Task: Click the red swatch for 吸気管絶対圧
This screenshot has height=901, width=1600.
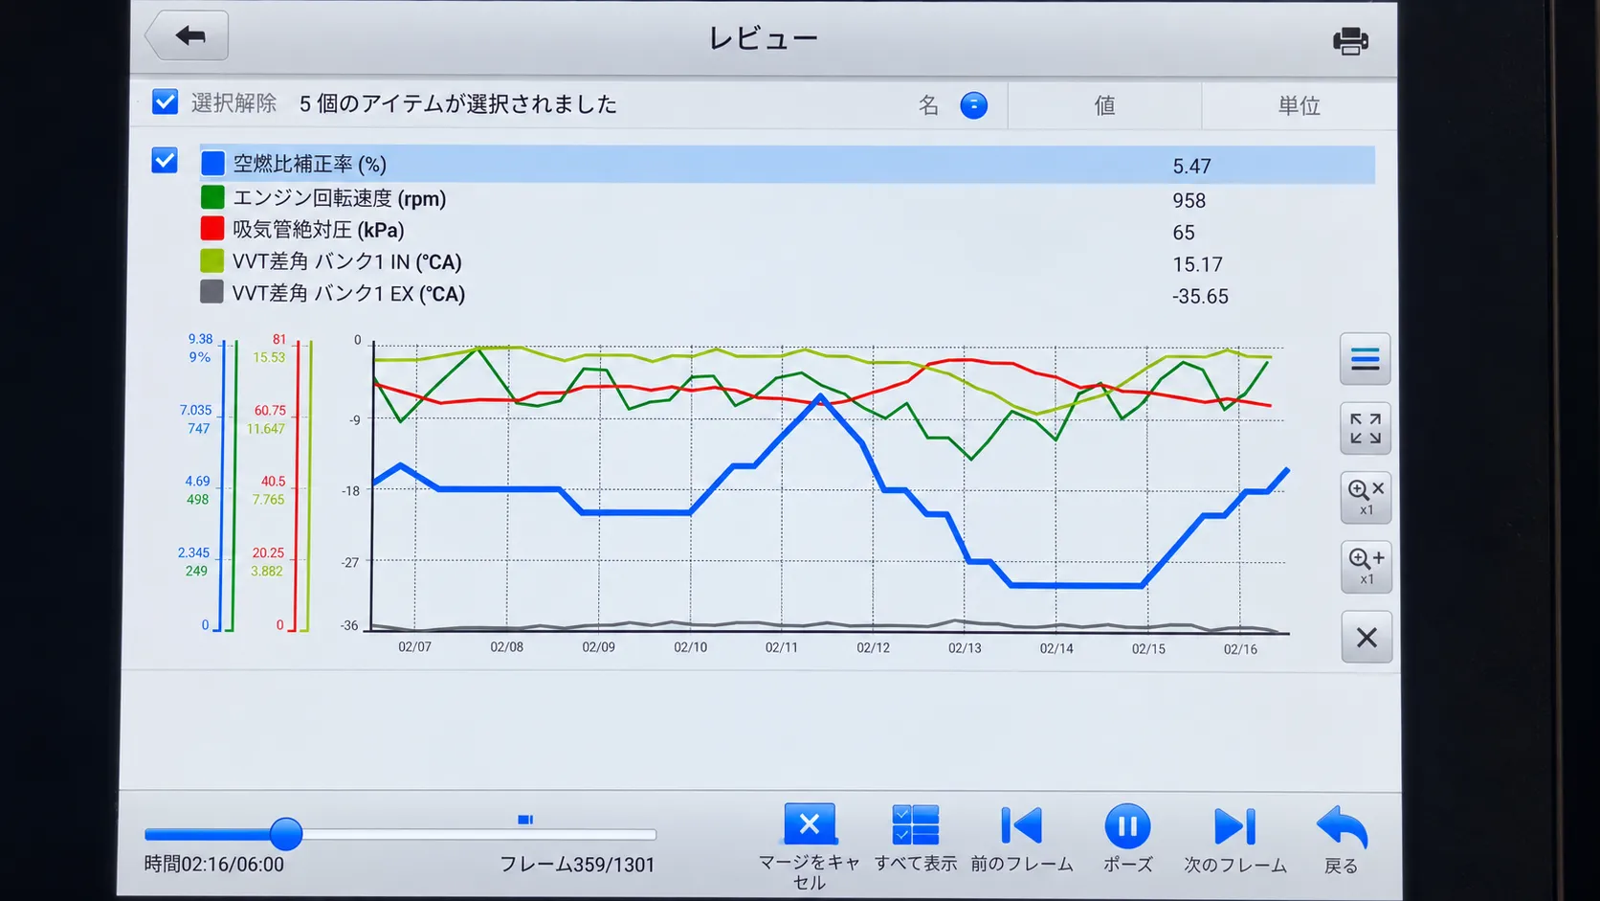Action: click(x=212, y=229)
